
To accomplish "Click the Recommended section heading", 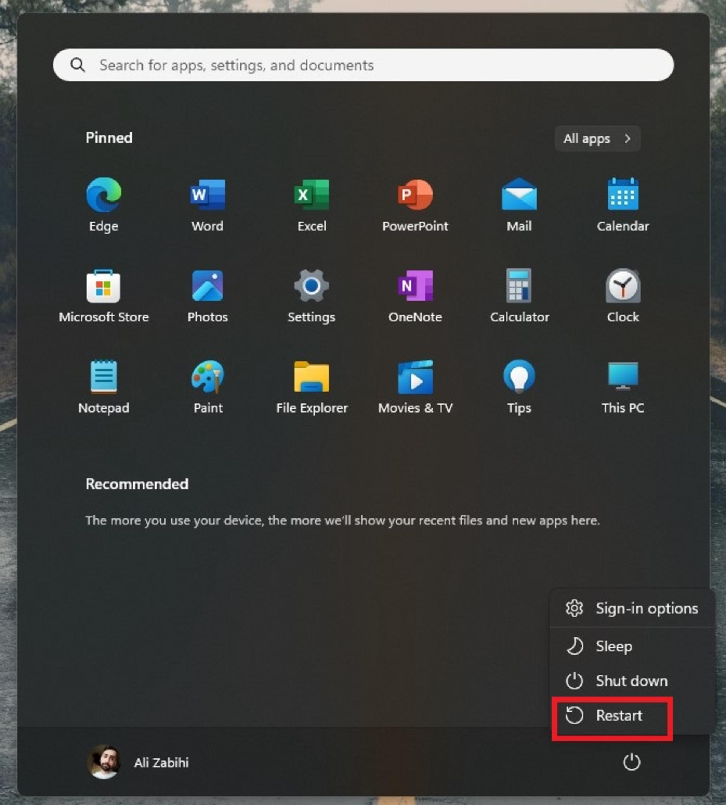I will [x=137, y=484].
